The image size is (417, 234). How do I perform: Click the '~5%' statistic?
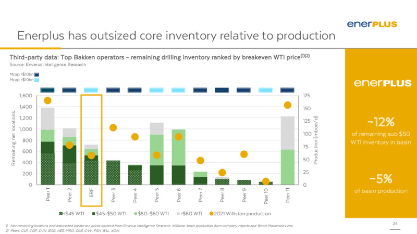click(x=381, y=179)
